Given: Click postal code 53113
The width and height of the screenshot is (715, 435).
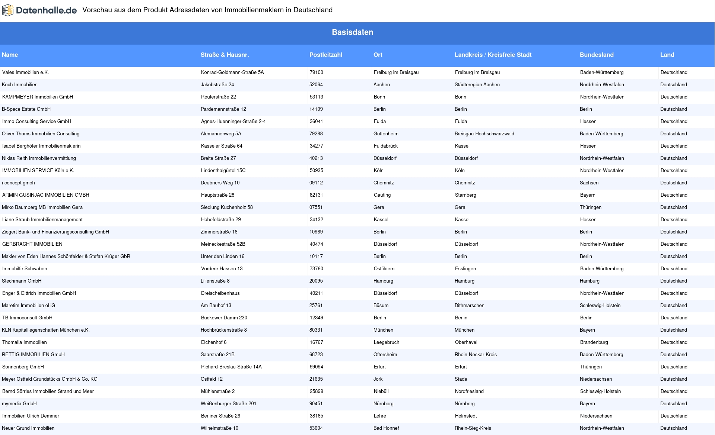Looking at the screenshot, I should tap(317, 97).
